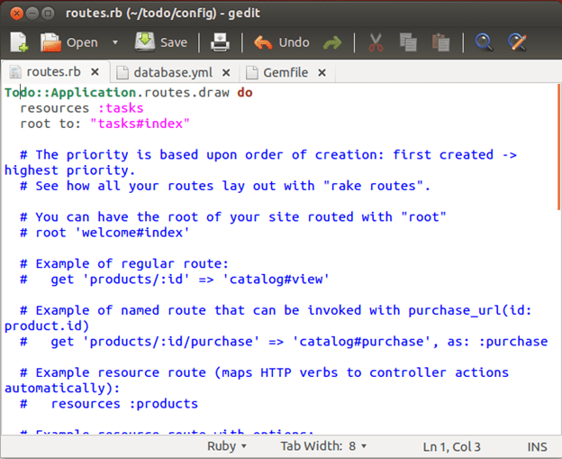Open Find and Replace tool
This screenshot has height=459, width=562.
pyautogui.click(x=517, y=42)
